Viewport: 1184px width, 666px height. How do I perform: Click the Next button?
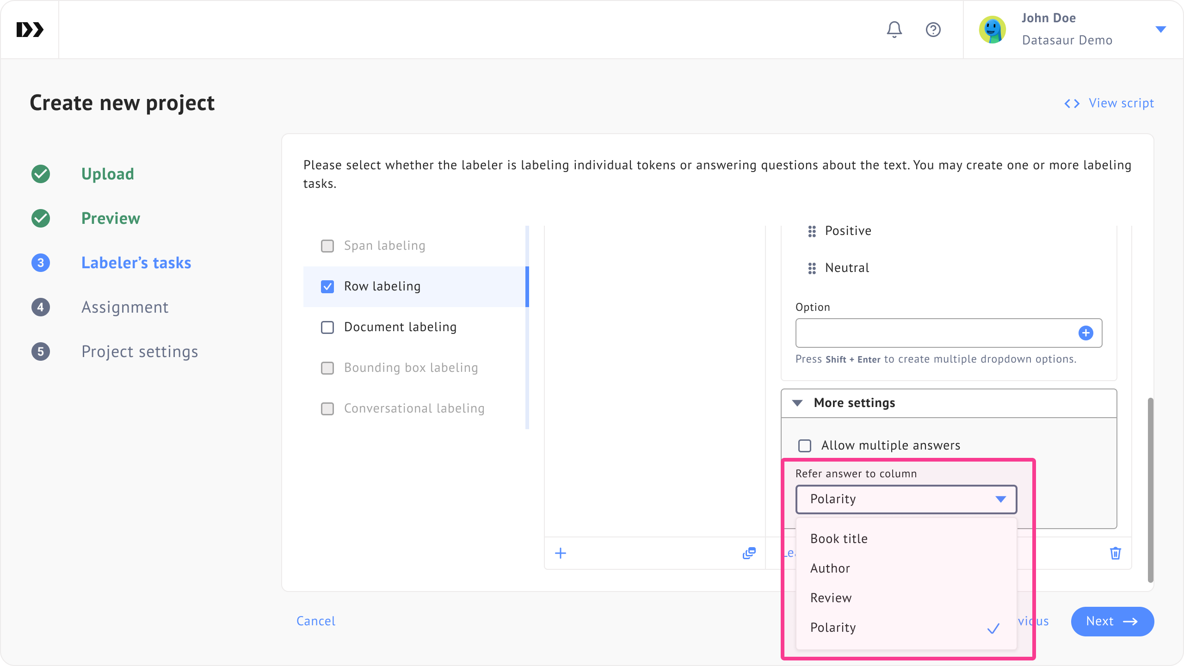pyautogui.click(x=1112, y=621)
